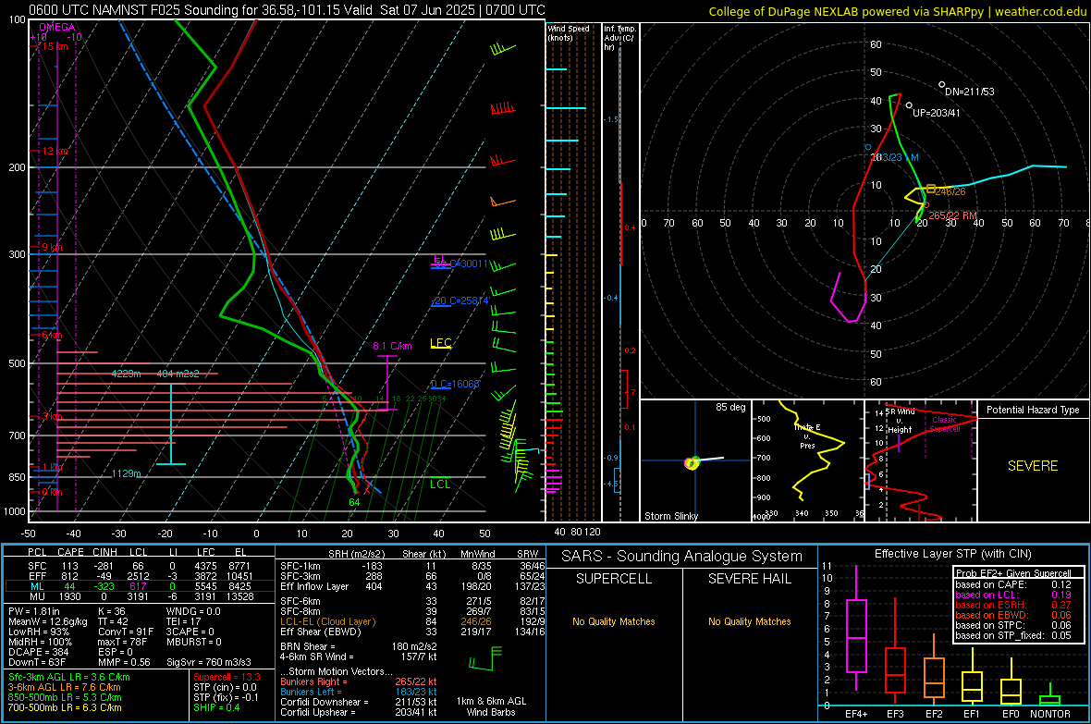
Task: Click the '183/23 LM' hodograph label
Action: coord(896,157)
